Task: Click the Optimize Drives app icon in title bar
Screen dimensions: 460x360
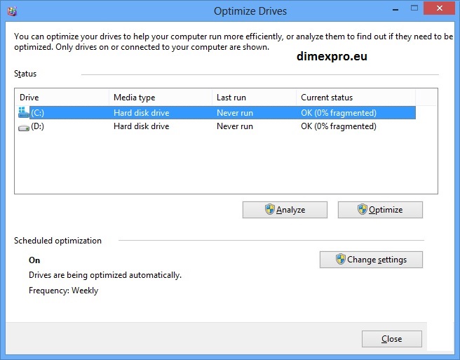Action: 12,11
